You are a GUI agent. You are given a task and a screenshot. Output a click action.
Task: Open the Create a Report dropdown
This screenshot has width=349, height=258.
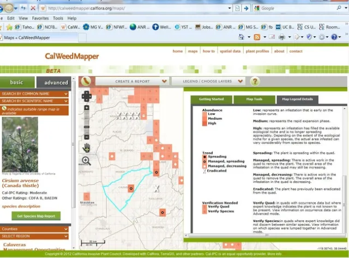pos(130,81)
